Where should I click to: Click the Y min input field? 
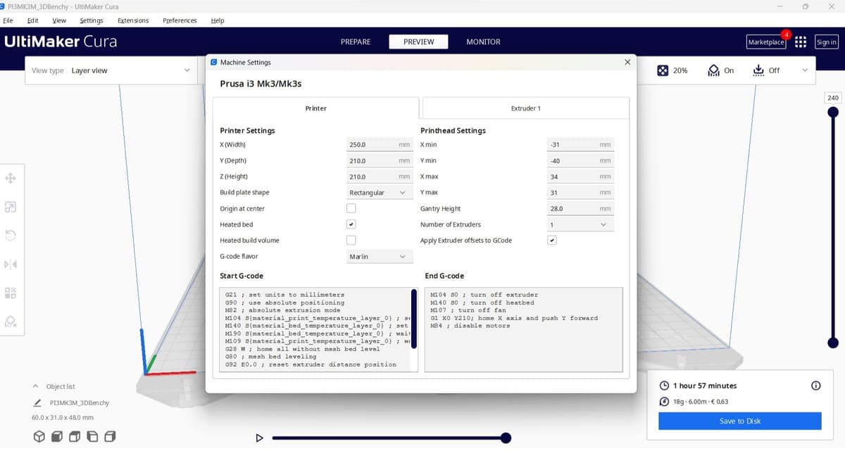pos(580,161)
